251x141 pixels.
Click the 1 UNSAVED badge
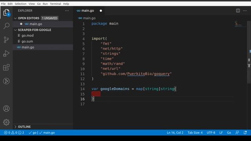click(50, 18)
